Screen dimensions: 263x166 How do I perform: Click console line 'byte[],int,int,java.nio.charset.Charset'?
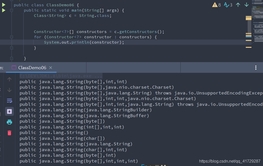click(108, 98)
